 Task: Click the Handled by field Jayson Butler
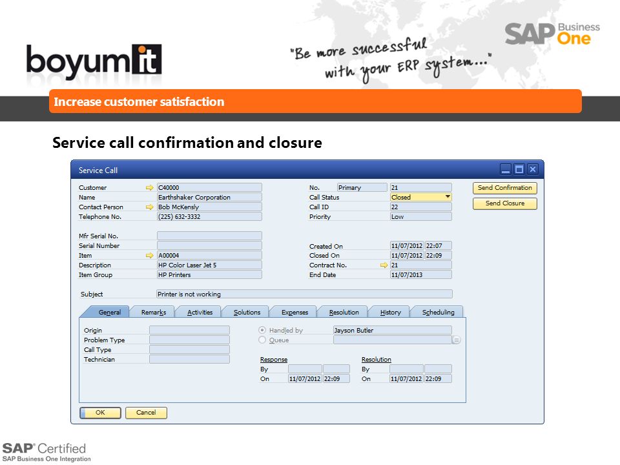tap(392, 330)
